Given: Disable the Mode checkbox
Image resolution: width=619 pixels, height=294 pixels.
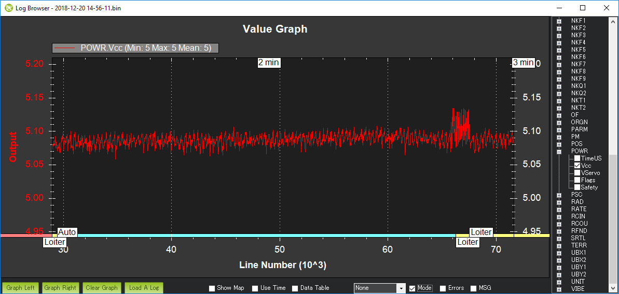Looking at the screenshot, I should pyautogui.click(x=412, y=288).
